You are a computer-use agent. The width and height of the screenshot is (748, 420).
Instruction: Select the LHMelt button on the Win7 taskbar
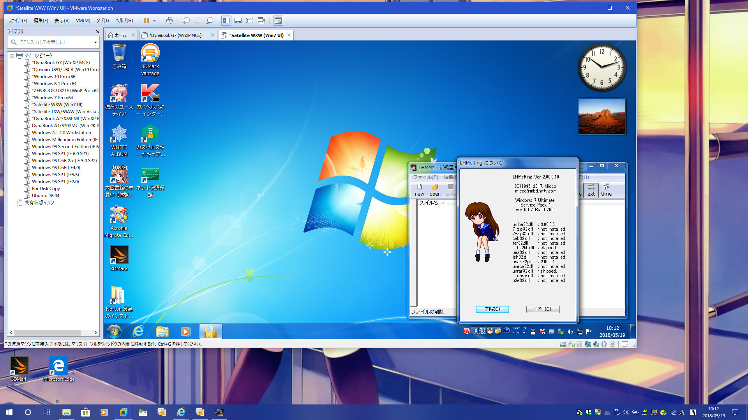tap(211, 332)
